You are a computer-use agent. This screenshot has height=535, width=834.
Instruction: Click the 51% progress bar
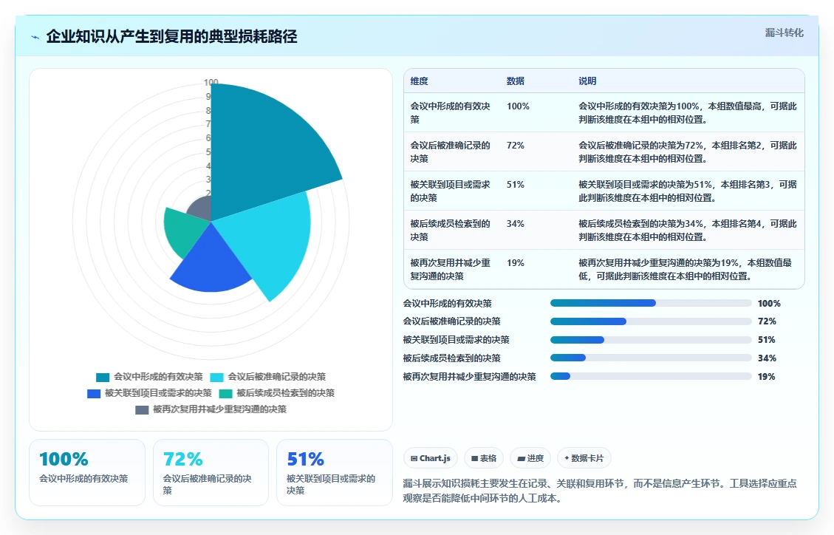[651, 340]
